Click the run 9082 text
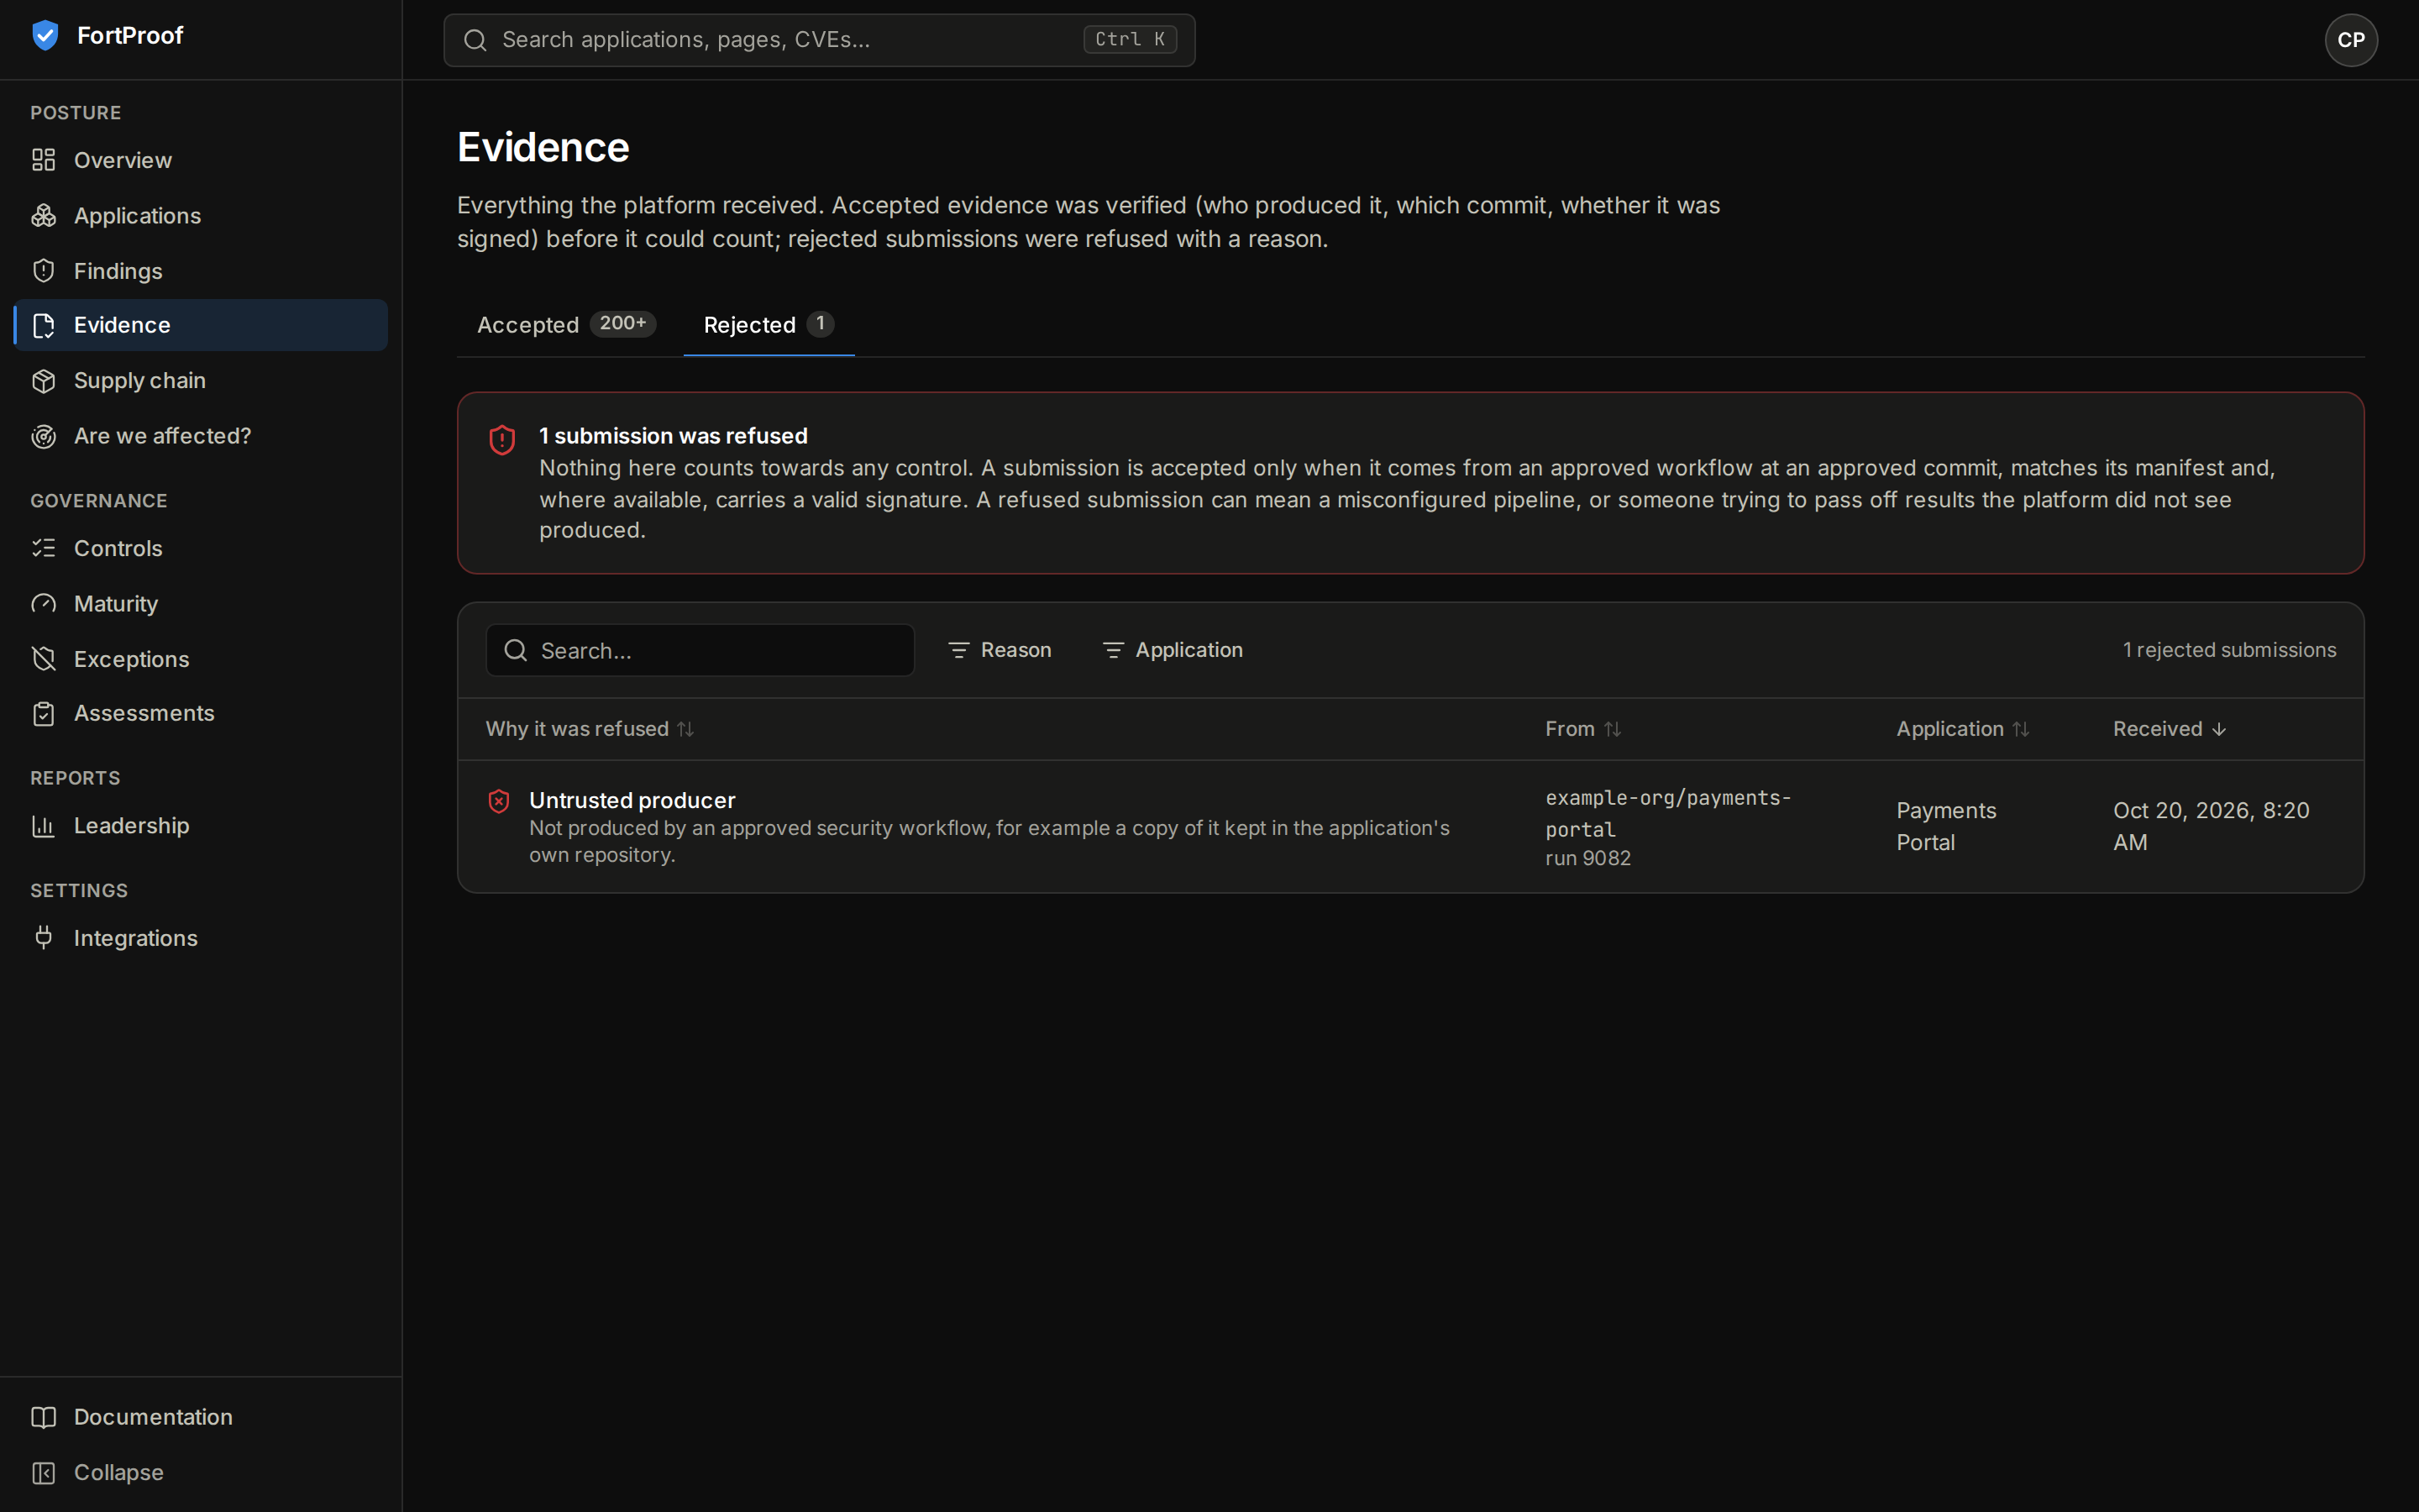The image size is (2419, 1512). tap(1587, 858)
